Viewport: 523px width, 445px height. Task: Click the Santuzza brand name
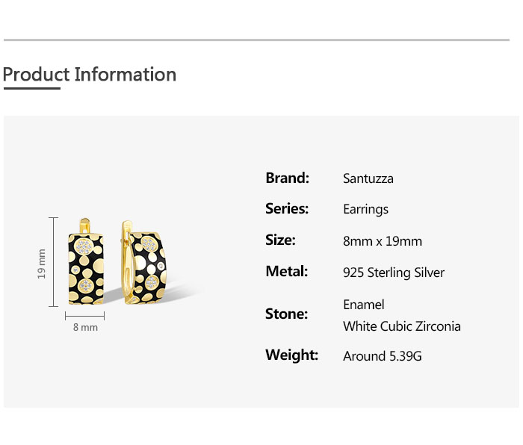tap(368, 178)
